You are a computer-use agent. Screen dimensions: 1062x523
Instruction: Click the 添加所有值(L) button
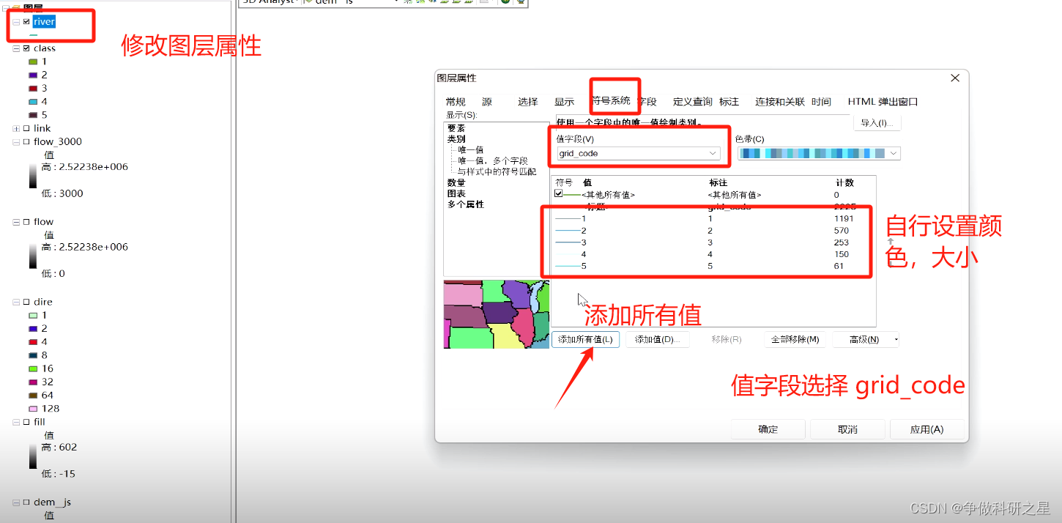(x=585, y=340)
